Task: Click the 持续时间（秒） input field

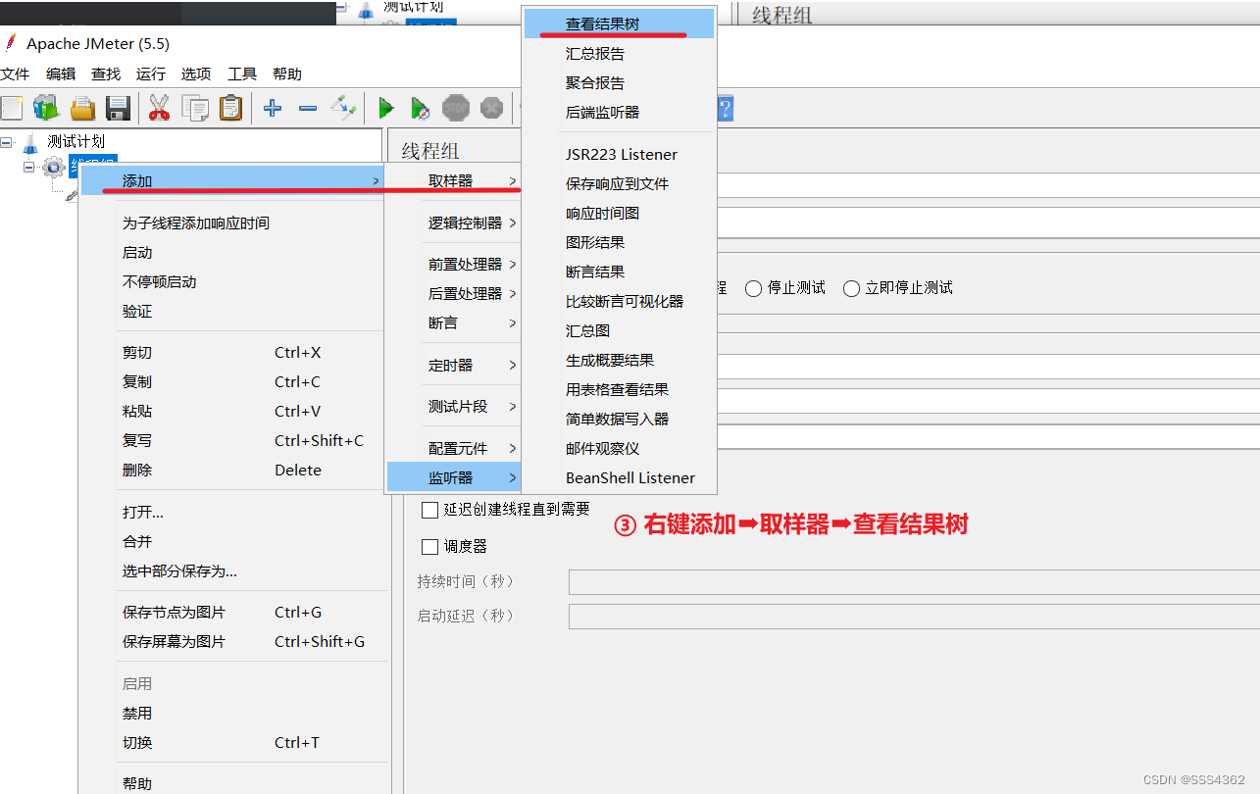Action: tap(914, 582)
